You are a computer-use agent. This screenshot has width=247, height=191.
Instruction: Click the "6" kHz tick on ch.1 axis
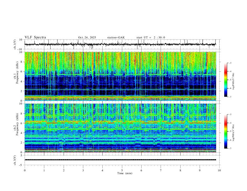click(22, 71)
